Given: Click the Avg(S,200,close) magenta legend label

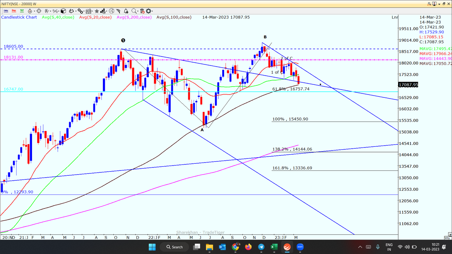Looking at the screenshot, I should click(x=134, y=17).
